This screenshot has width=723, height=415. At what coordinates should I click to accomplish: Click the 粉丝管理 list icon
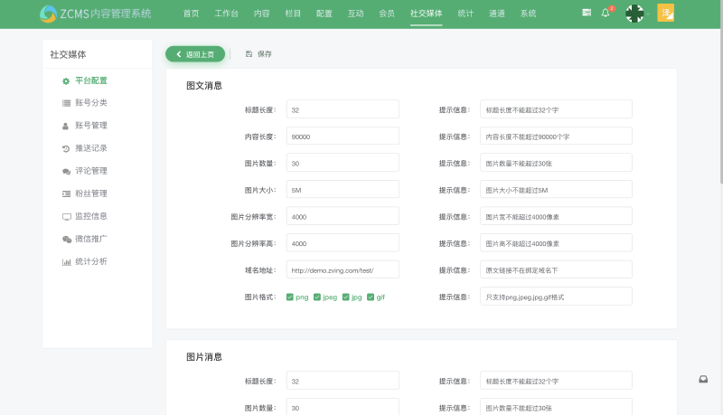tap(66, 193)
